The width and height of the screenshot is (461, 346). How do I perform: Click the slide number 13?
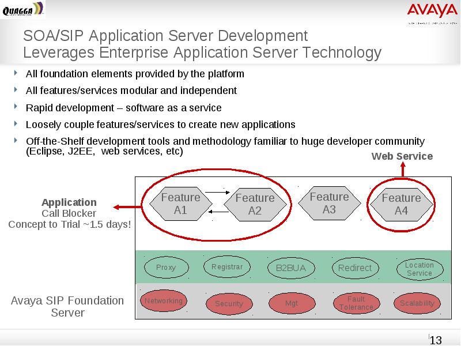click(436, 340)
